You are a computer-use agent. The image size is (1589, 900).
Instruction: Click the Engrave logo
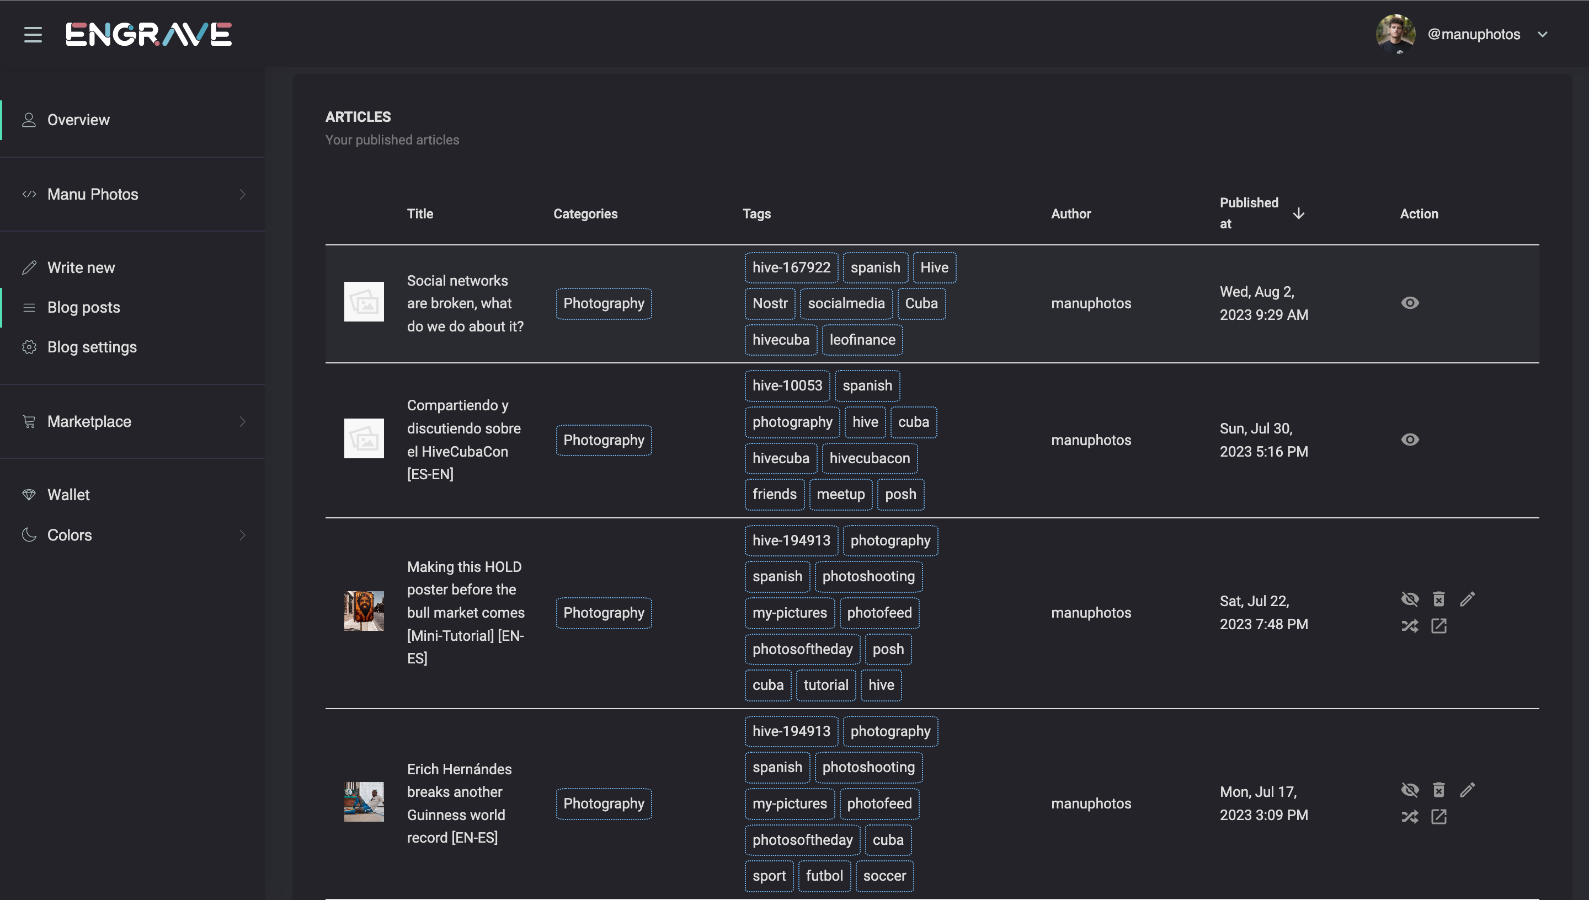[148, 34]
